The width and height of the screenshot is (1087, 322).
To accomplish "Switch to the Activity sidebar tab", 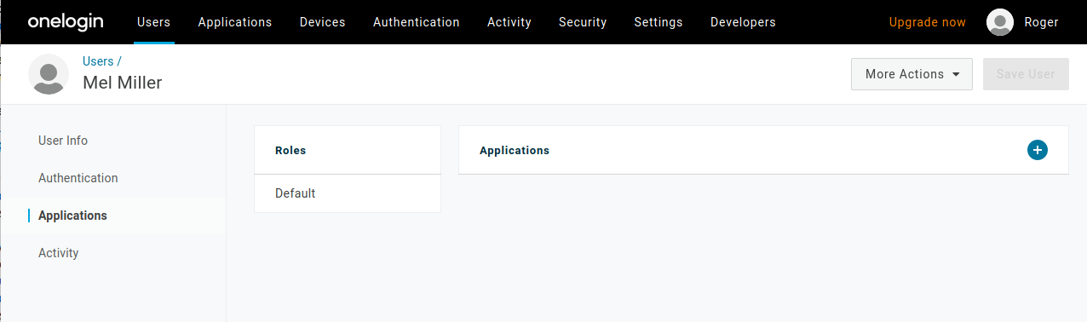I will tap(59, 253).
